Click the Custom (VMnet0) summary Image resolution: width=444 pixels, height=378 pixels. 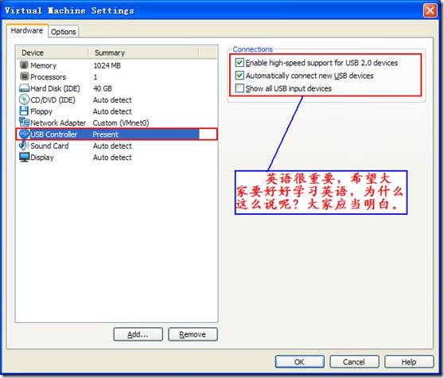(121, 123)
